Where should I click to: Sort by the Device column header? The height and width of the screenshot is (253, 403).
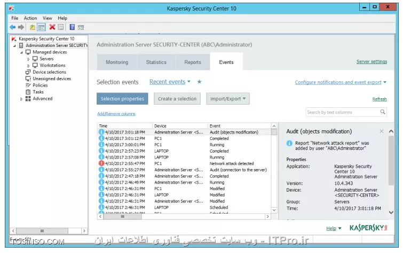click(180, 126)
